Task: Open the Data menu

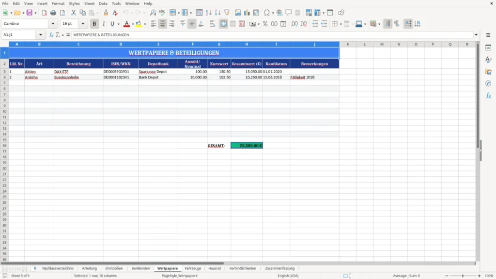Action: pos(103,3)
